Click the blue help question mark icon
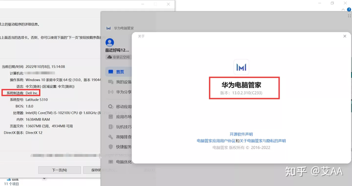 [x=349, y=9]
